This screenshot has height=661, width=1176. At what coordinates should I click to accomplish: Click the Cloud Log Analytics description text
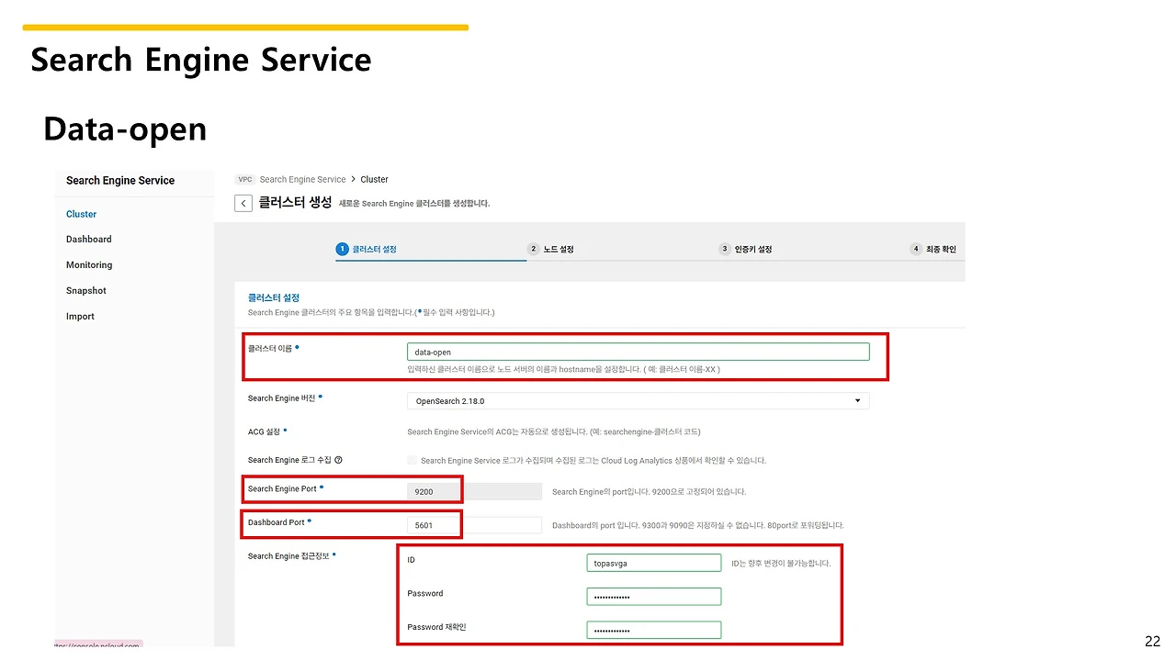click(594, 461)
